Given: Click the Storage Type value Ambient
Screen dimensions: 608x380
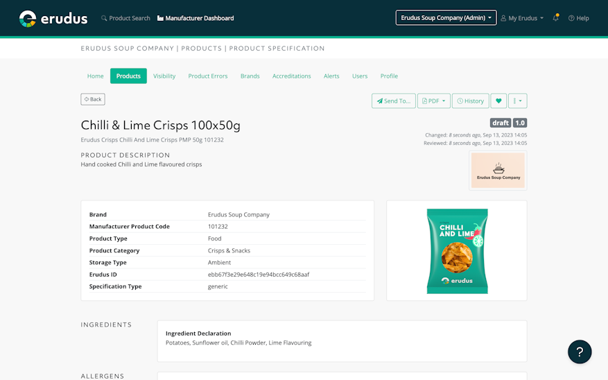Looking at the screenshot, I should point(220,263).
